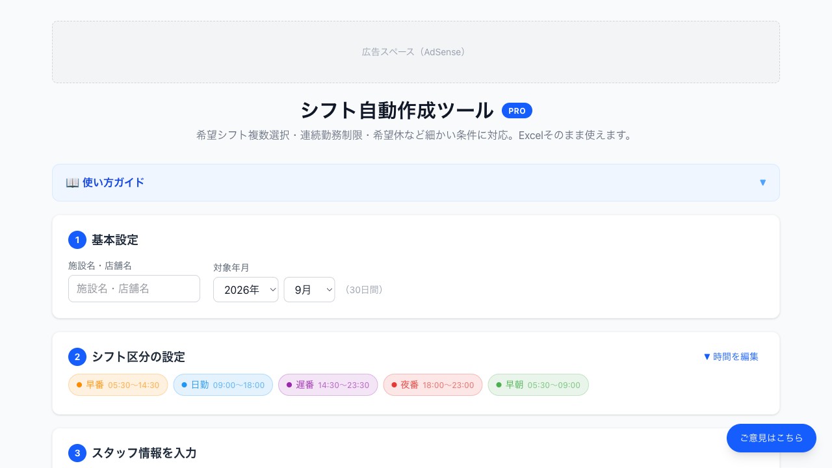Expand the 使い方ガイド section

[x=415, y=183]
